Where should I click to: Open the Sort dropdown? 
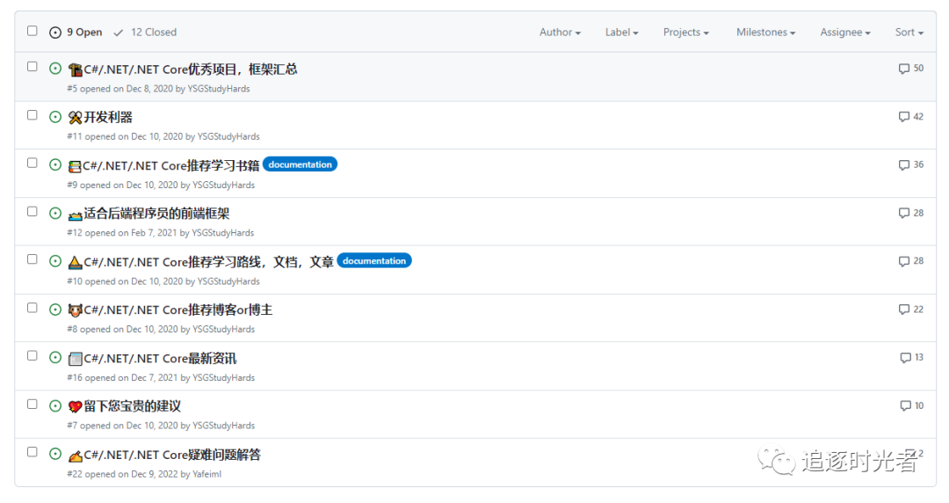[x=909, y=33]
